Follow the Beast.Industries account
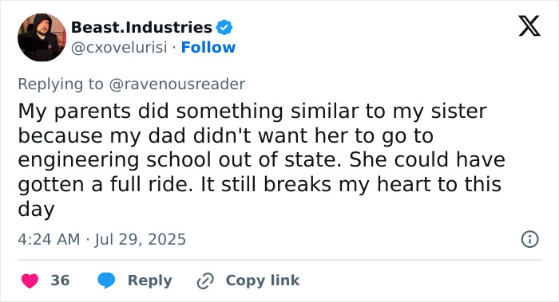The width and height of the screenshot is (559, 302). pyautogui.click(x=208, y=47)
